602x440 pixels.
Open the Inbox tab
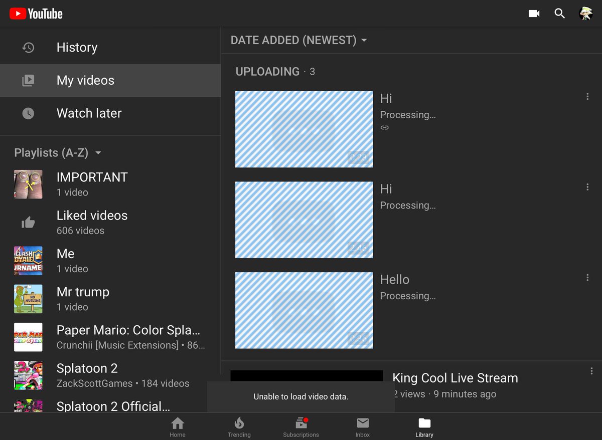click(x=363, y=426)
